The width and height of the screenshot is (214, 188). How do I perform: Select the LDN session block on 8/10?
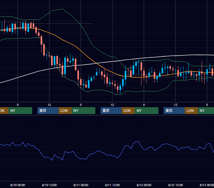(65, 111)
